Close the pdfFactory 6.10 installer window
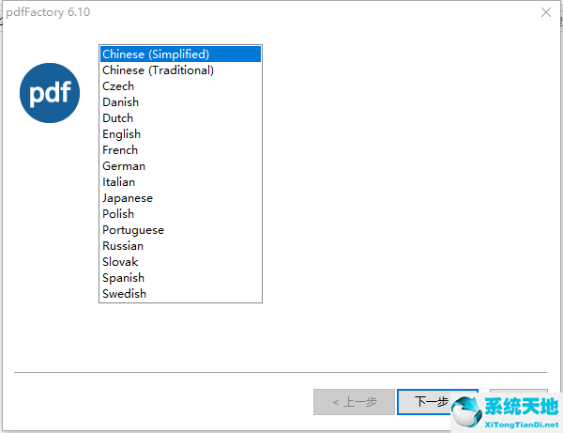 [546, 12]
